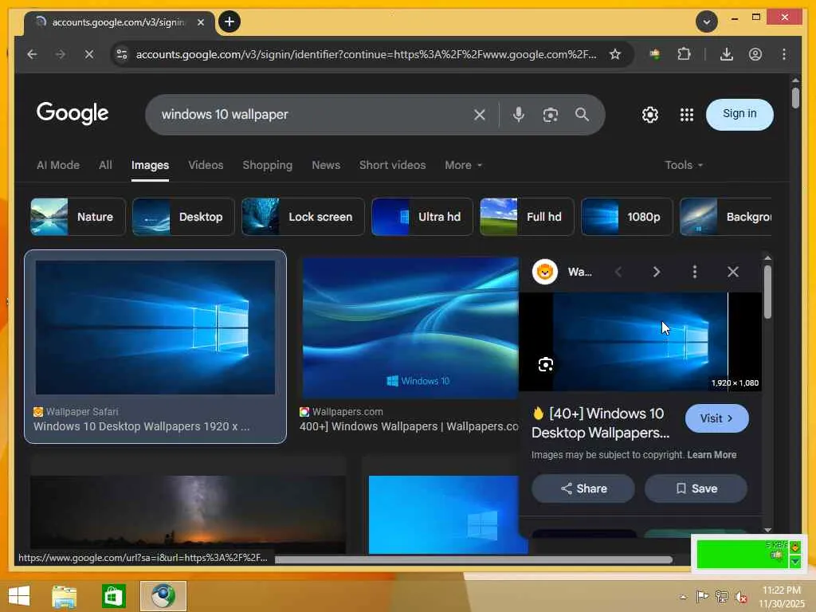Open the Wallpaper Safari image thumbnail
The width and height of the screenshot is (816, 612).
coord(155,328)
